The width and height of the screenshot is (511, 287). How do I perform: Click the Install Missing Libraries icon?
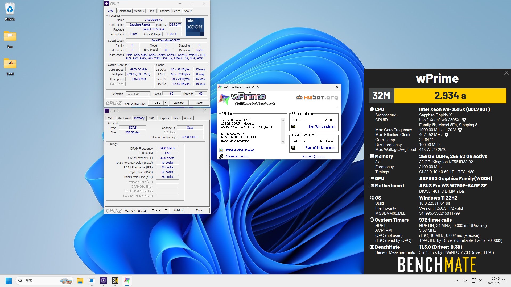click(221, 150)
